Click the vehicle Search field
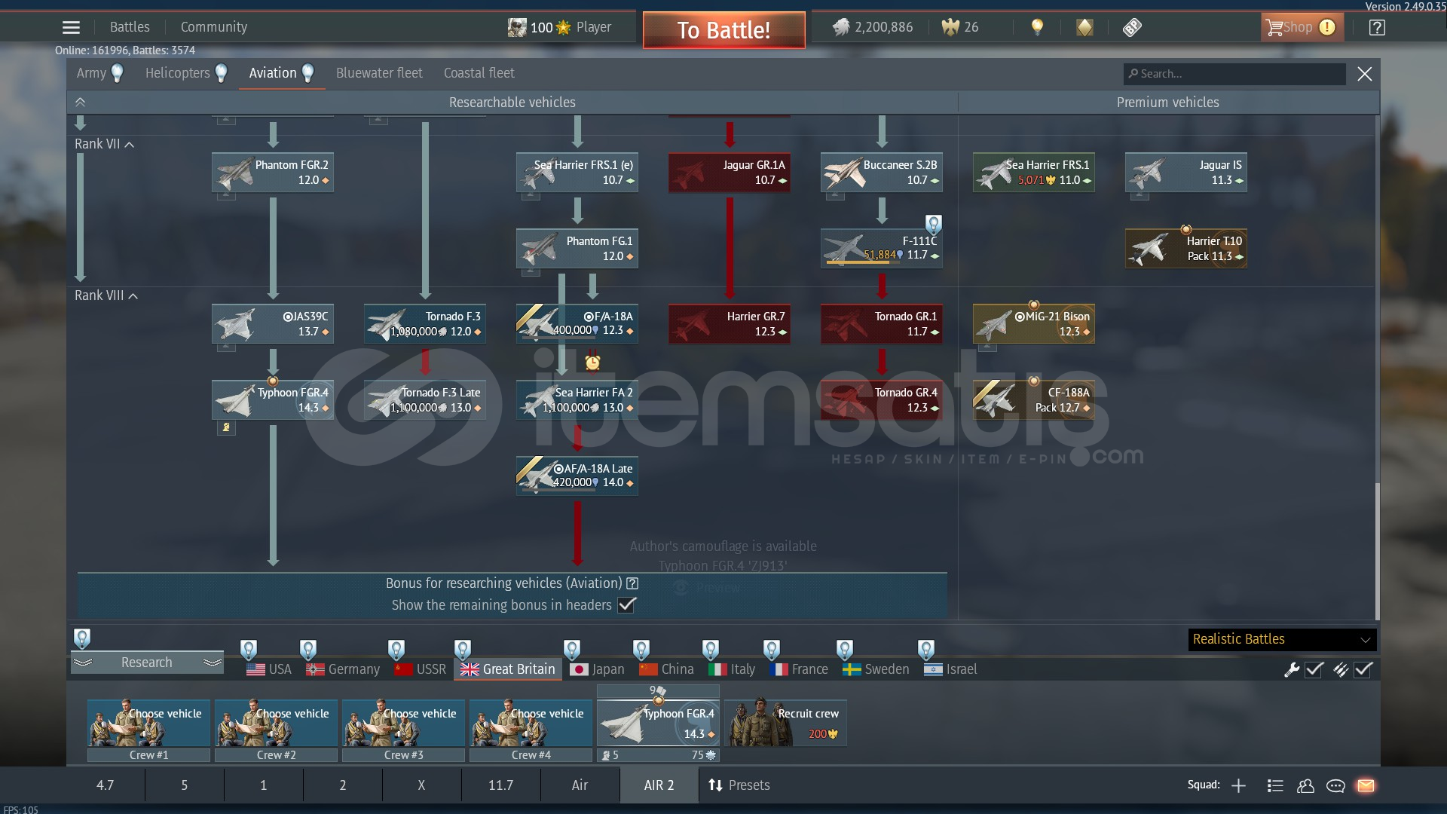The width and height of the screenshot is (1447, 814). [1236, 74]
